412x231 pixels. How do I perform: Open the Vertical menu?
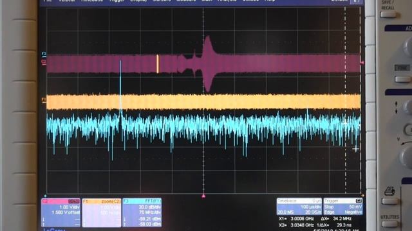(67, 1)
